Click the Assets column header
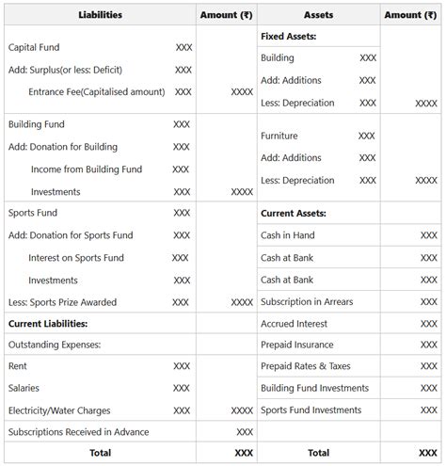 pyautogui.click(x=318, y=15)
